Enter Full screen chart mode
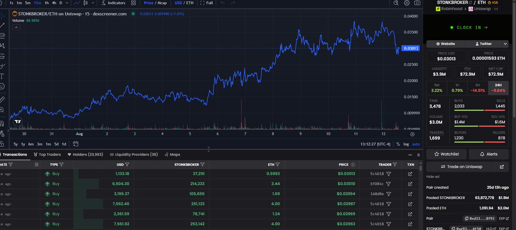516x230 pixels. tap(207, 3)
